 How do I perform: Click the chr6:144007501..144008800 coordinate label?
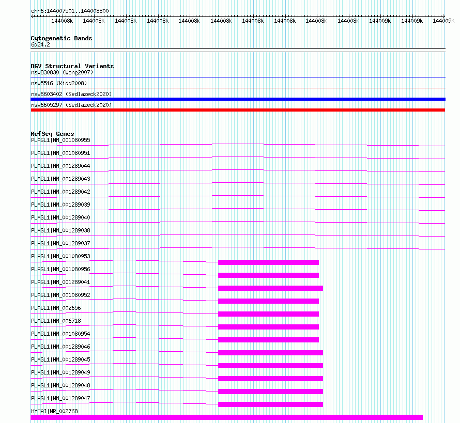(x=70, y=11)
